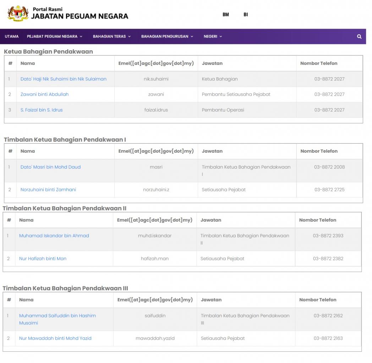
Task: Open Muhammad Saifuddin bin Hashim Musaimi link
Action: pyautogui.click(x=58, y=315)
